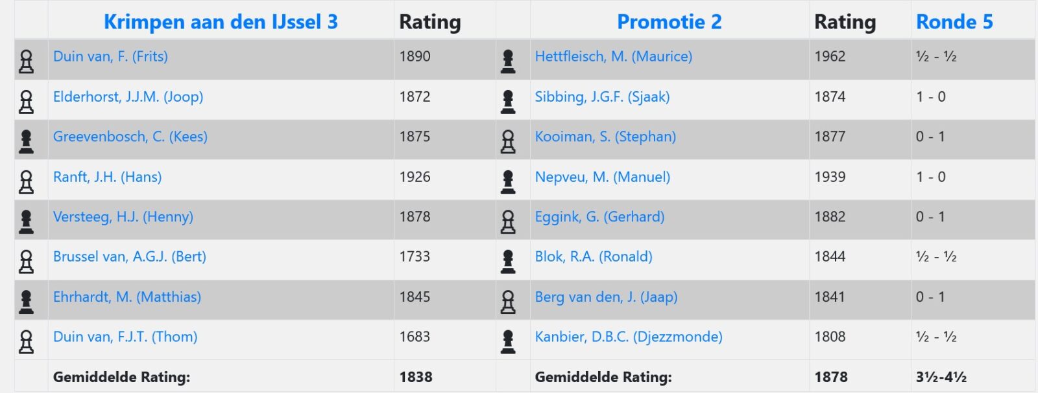
Task: Open player Nepveu, M. (Manuel)
Action: [602, 177]
